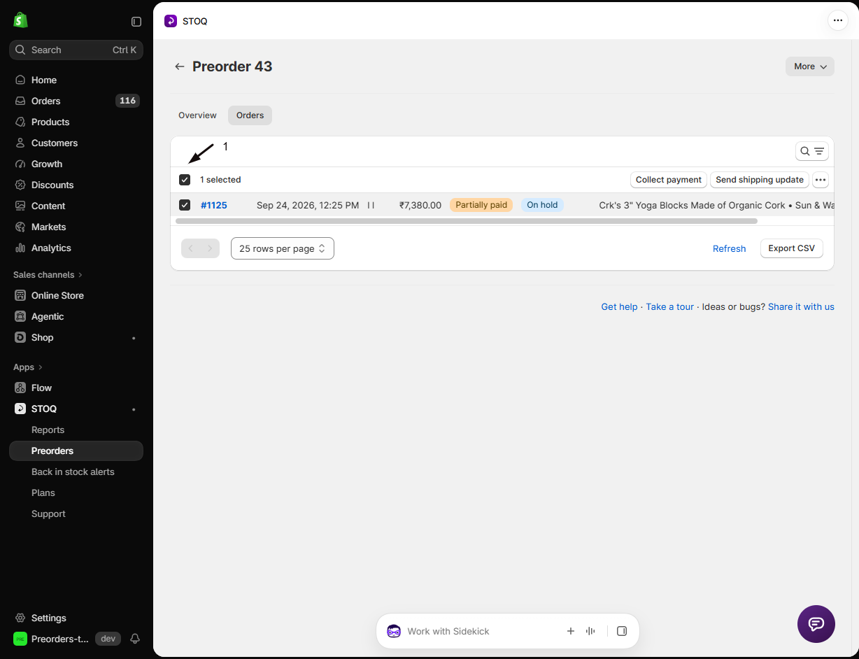Click the purple STOQ logo in header
859x659 pixels.
[x=171, y=21]
